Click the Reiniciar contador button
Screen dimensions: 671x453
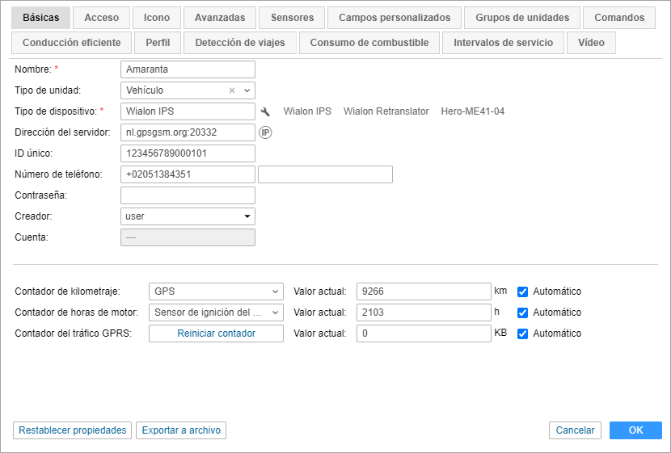(x=216, y=333)
